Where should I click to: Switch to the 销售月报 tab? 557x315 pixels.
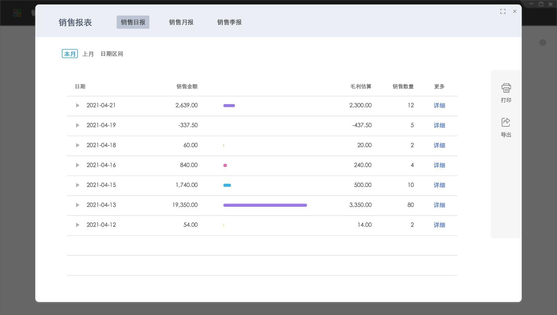click(x=181, y=22)
